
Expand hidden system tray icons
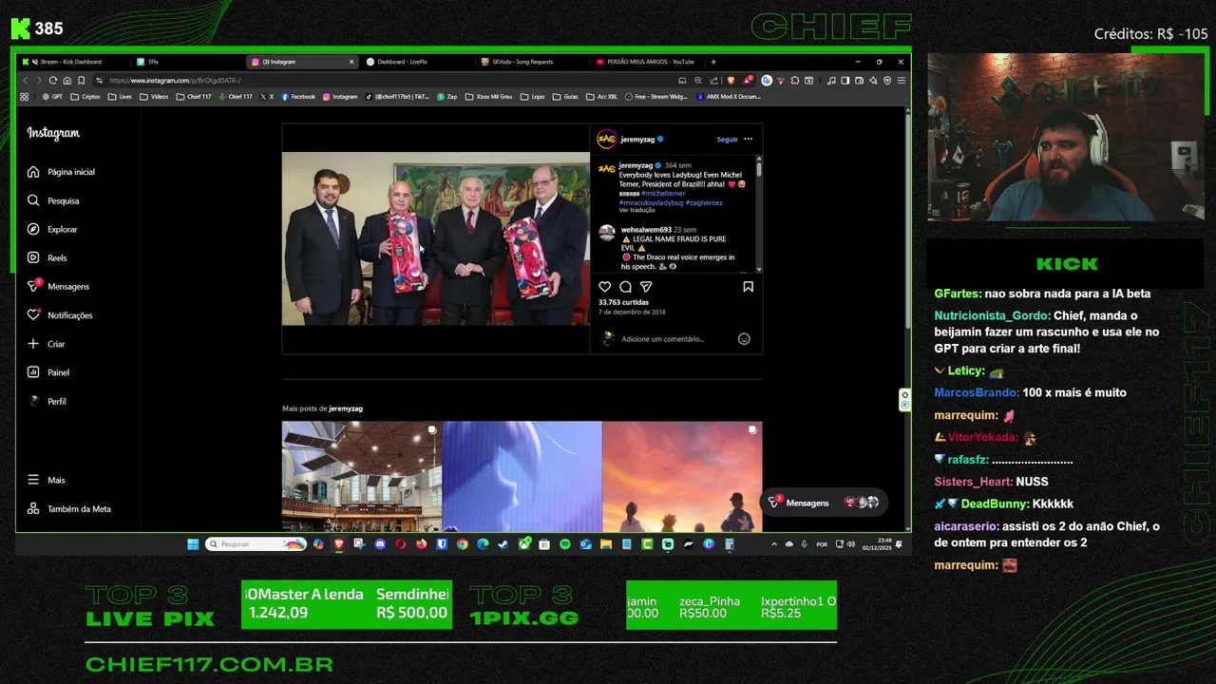pyautogui.click(x=773, y=544)
